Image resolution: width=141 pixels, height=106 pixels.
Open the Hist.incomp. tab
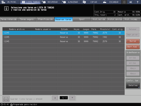[132, 19]
